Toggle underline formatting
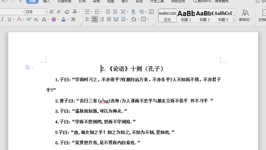266x150 pixels. point(10,20)
